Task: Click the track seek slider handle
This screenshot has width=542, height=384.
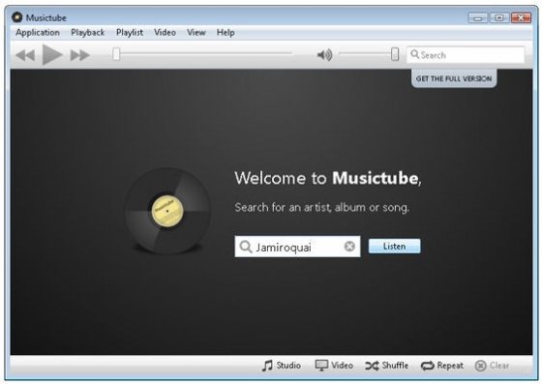Action: [x=116, y=54]
